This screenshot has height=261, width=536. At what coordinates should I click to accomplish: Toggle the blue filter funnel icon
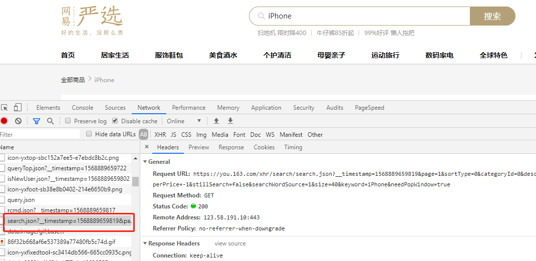tap(36, 121)
